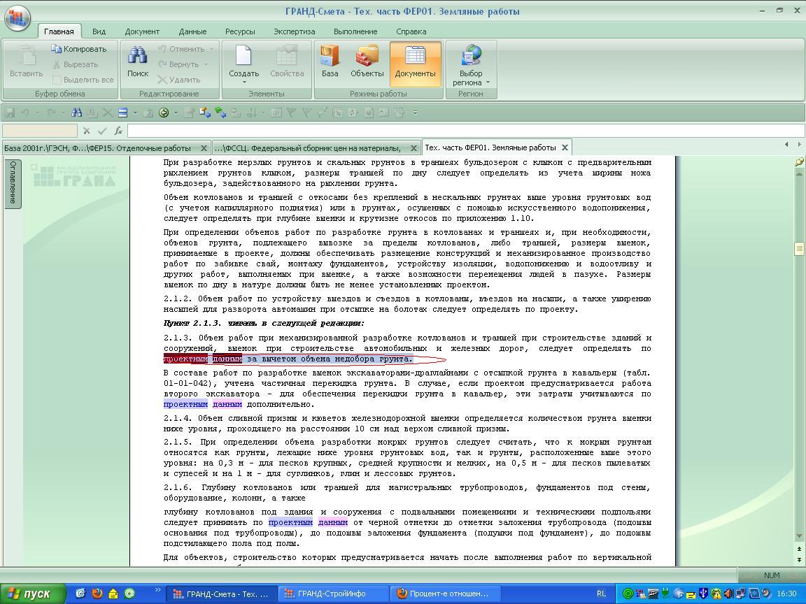This screenshot has width=806, height=604.
Task: Click the Свойства properties icon
Action: pos(287,61)
